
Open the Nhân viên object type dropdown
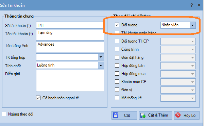192,25
